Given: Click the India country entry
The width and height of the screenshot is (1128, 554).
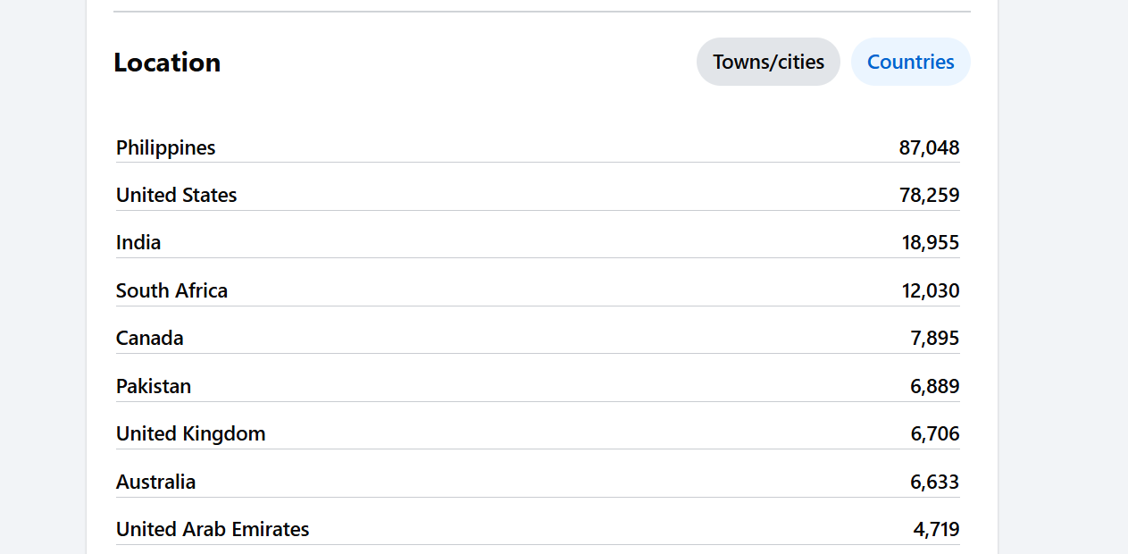Looking at the screenshot, I should (138, 242).
